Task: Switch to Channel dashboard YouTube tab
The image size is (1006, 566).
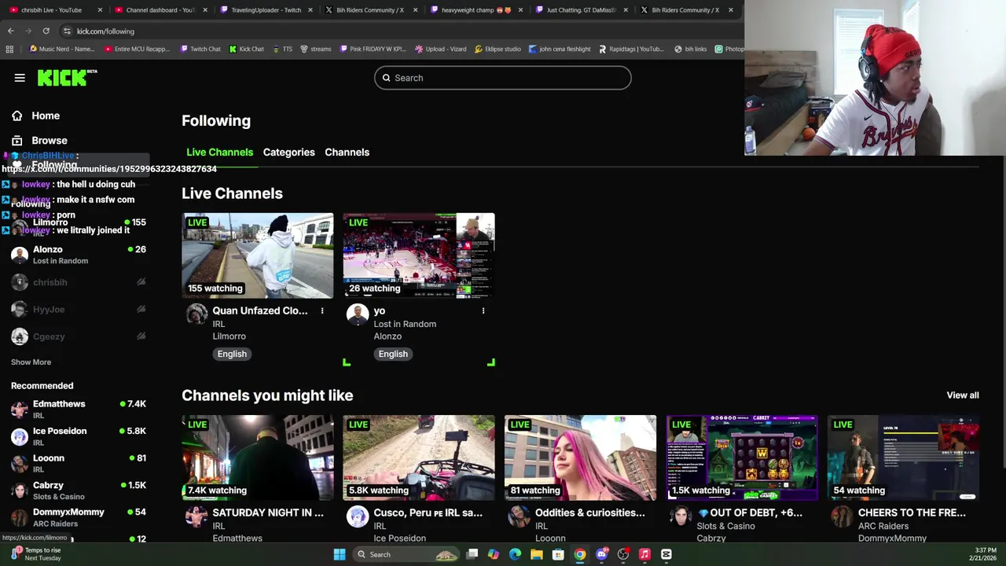Action: pyautogui.click(x=160, y=10)
